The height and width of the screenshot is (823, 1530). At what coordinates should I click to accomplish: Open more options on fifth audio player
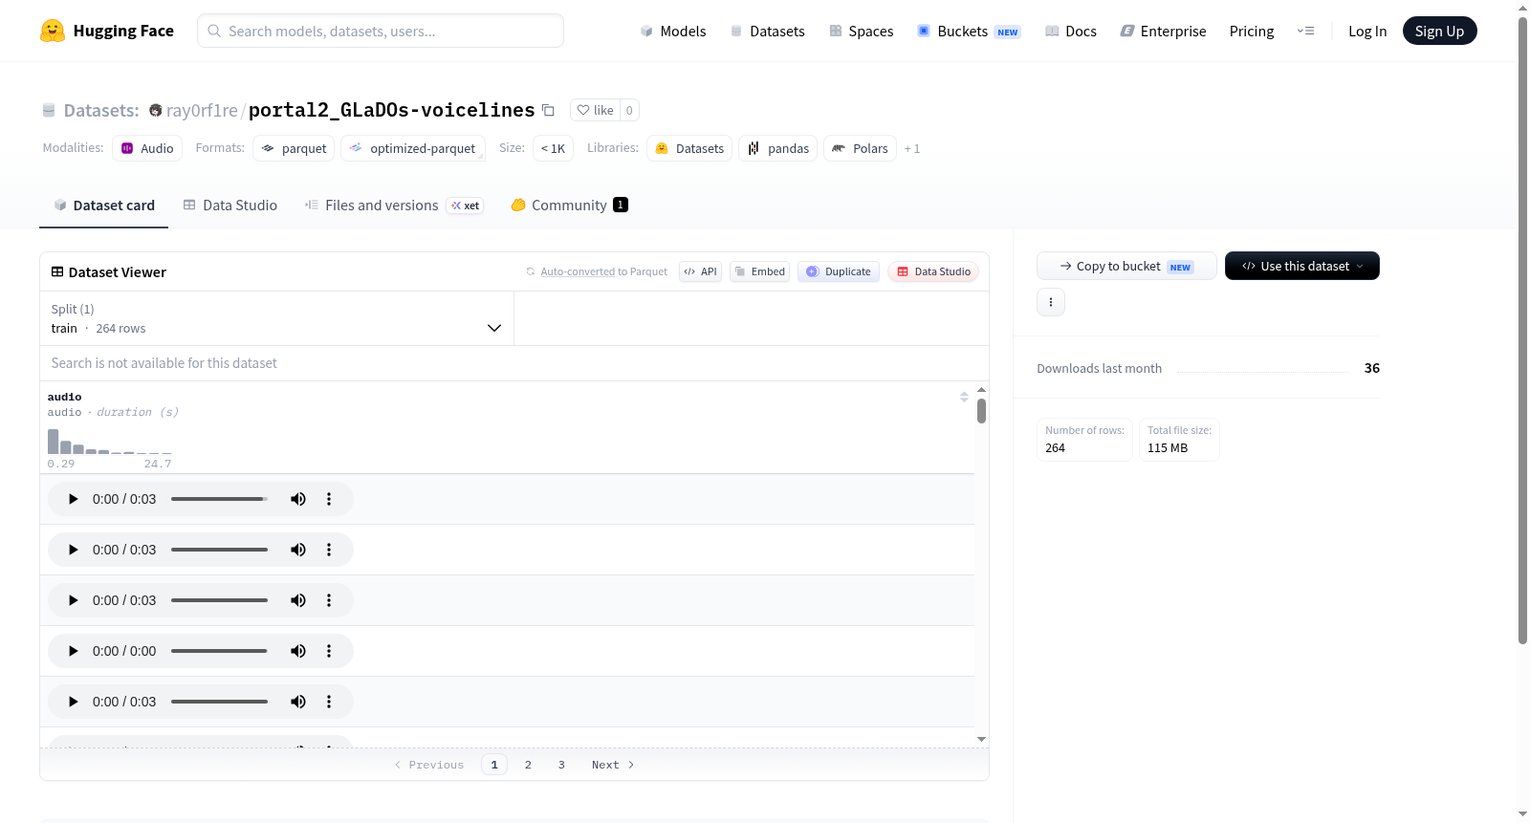[329, 702]
